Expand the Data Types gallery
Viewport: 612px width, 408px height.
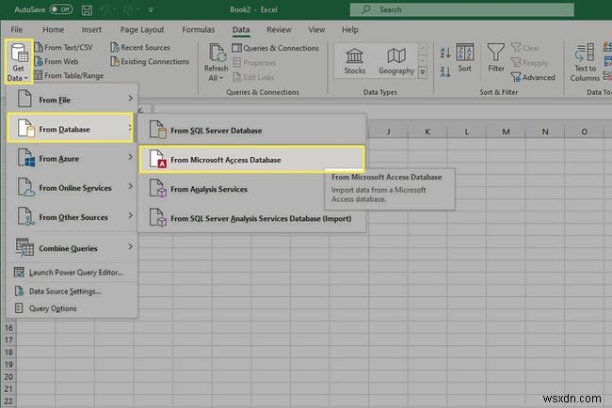click(423, 72)
